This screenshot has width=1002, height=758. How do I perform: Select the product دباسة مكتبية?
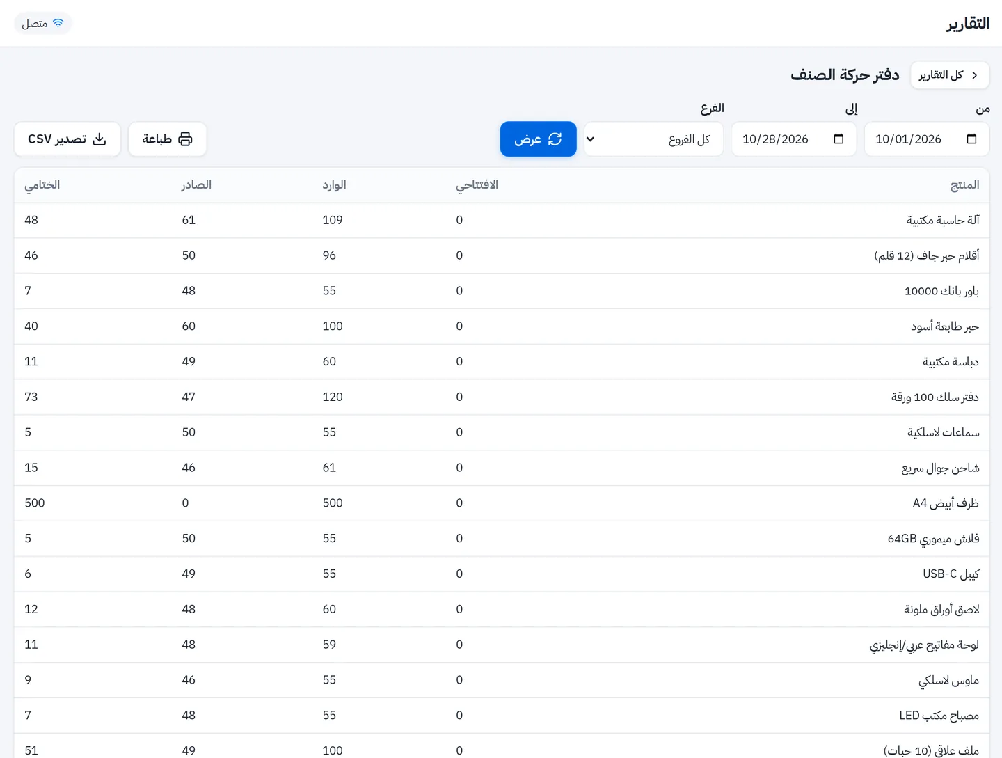tap(502, 362)
